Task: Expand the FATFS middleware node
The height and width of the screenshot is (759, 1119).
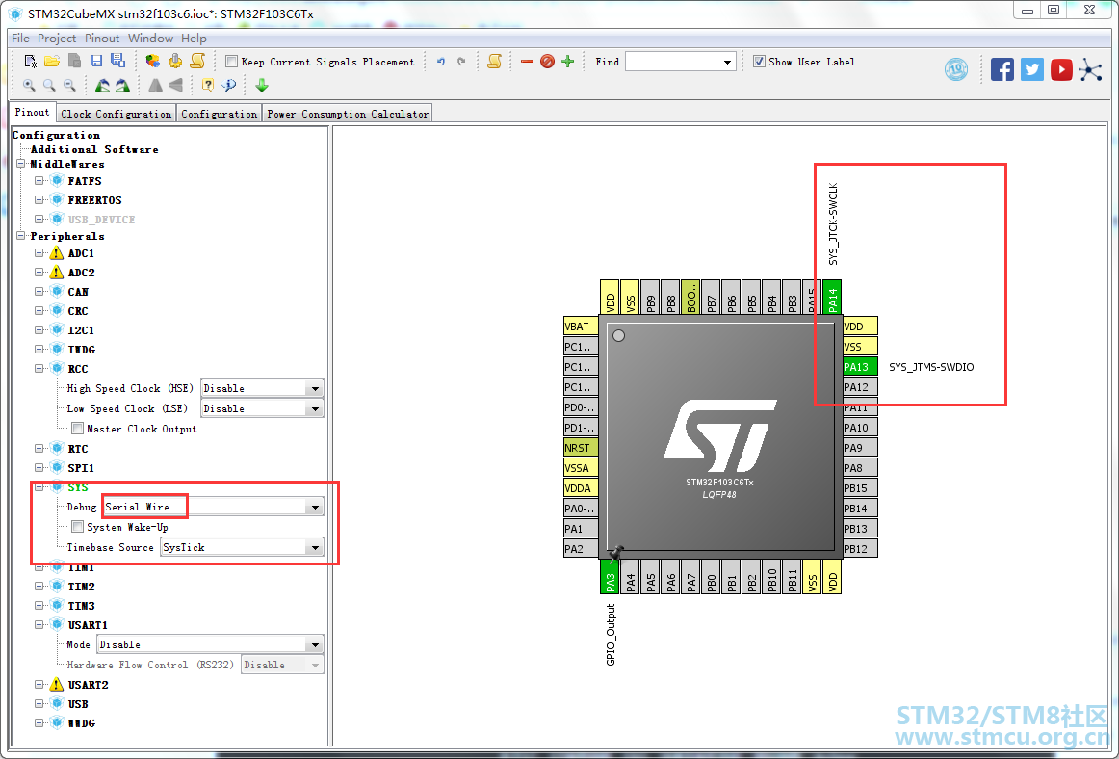Action: click(x=40, y=181)
